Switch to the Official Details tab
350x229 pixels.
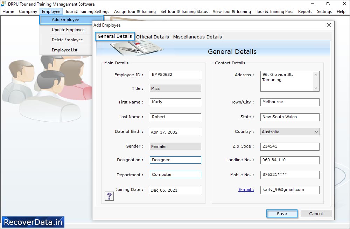tap(153, 37)
